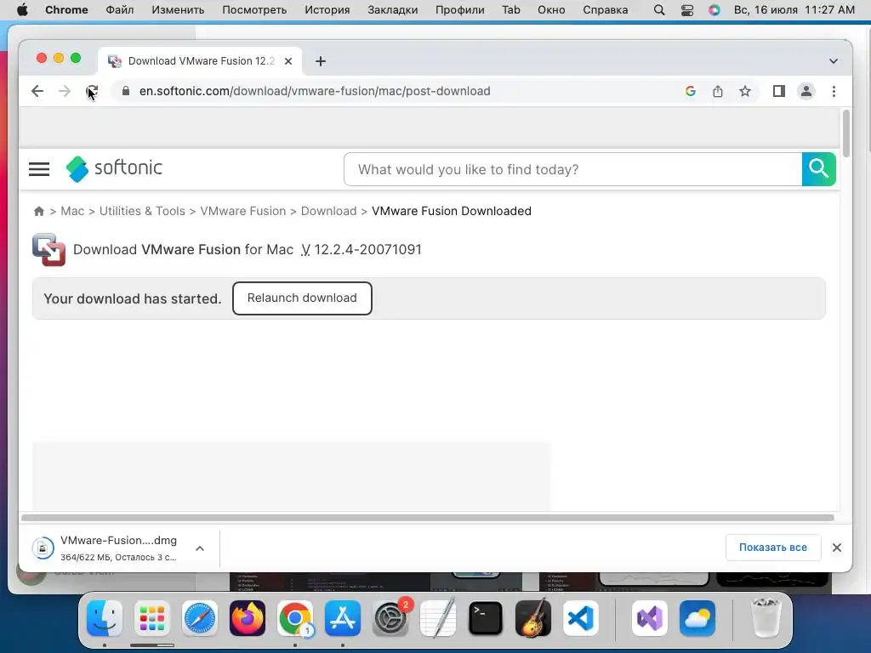Open System Preferences from the Dock
Viewport: 871px width, 653px height.
point(390,618)
